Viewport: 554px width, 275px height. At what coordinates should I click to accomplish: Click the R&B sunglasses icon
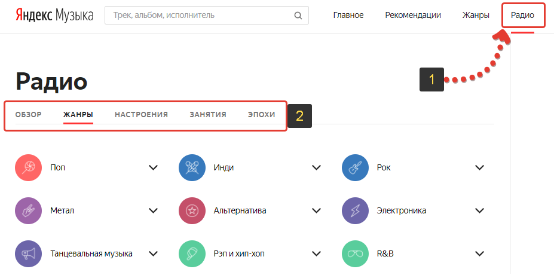pos(356,253)
